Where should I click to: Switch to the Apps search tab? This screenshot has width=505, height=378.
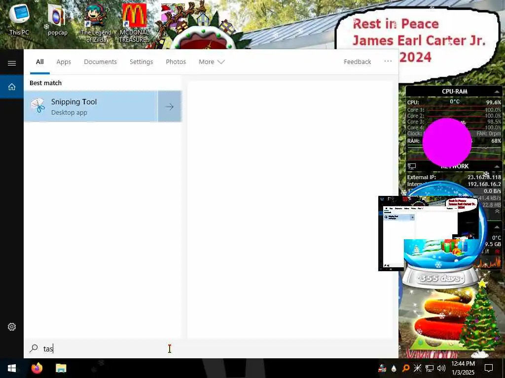point(64,62)
